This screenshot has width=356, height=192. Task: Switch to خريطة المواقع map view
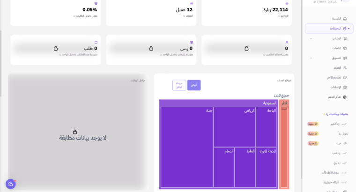coord(179,85)
